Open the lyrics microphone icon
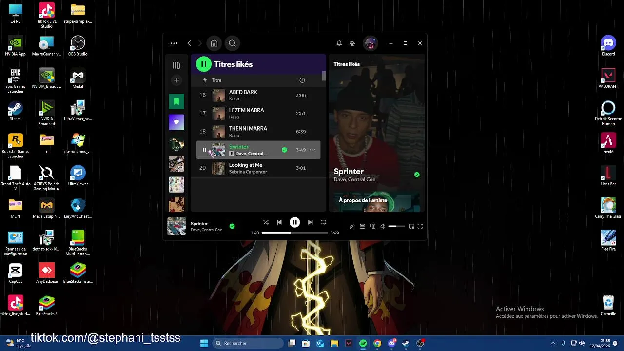The height and width of the screenshot is (351, 624). tap(352, 226)
